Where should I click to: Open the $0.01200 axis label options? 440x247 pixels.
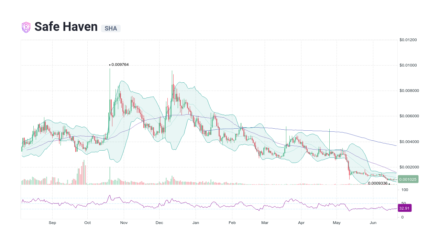pyautogui.click(x=408, y=40)
